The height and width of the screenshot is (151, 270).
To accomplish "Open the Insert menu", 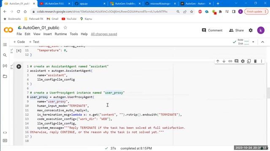I will click(x=47, y=34).
